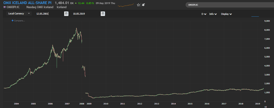Open the end date calendar picker

[x=103, y=14]
